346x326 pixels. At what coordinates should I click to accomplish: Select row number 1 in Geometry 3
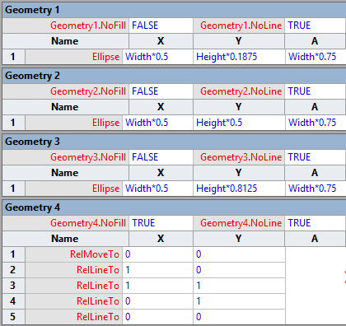13,189
